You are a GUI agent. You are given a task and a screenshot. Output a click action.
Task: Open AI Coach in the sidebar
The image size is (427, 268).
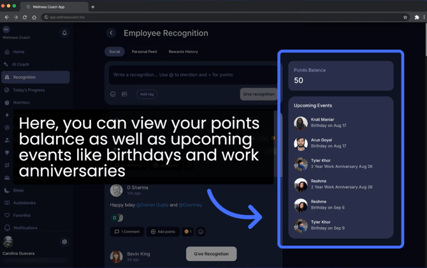coord(20,64)
